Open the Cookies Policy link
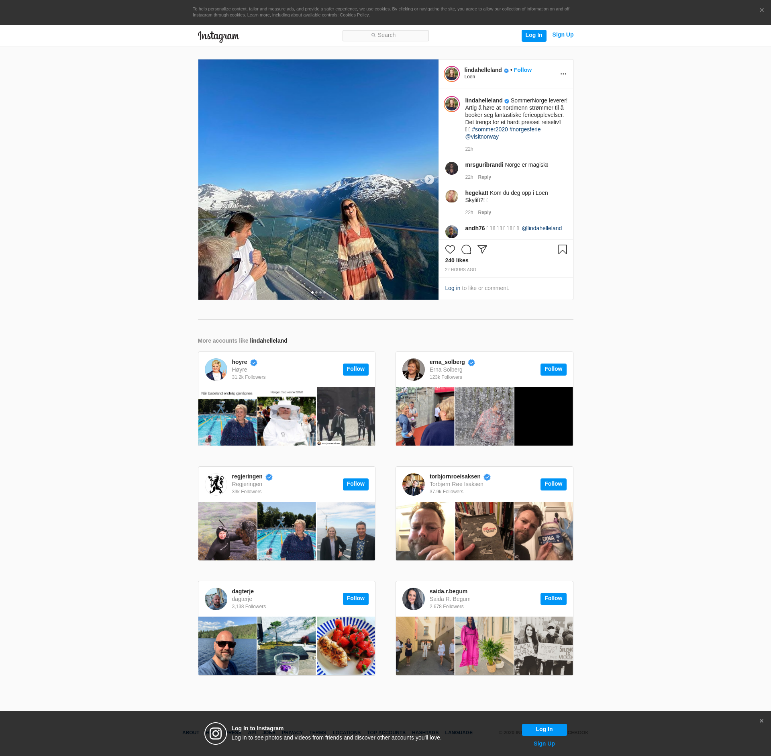This screenshot has width=771, height=756. 354,15
